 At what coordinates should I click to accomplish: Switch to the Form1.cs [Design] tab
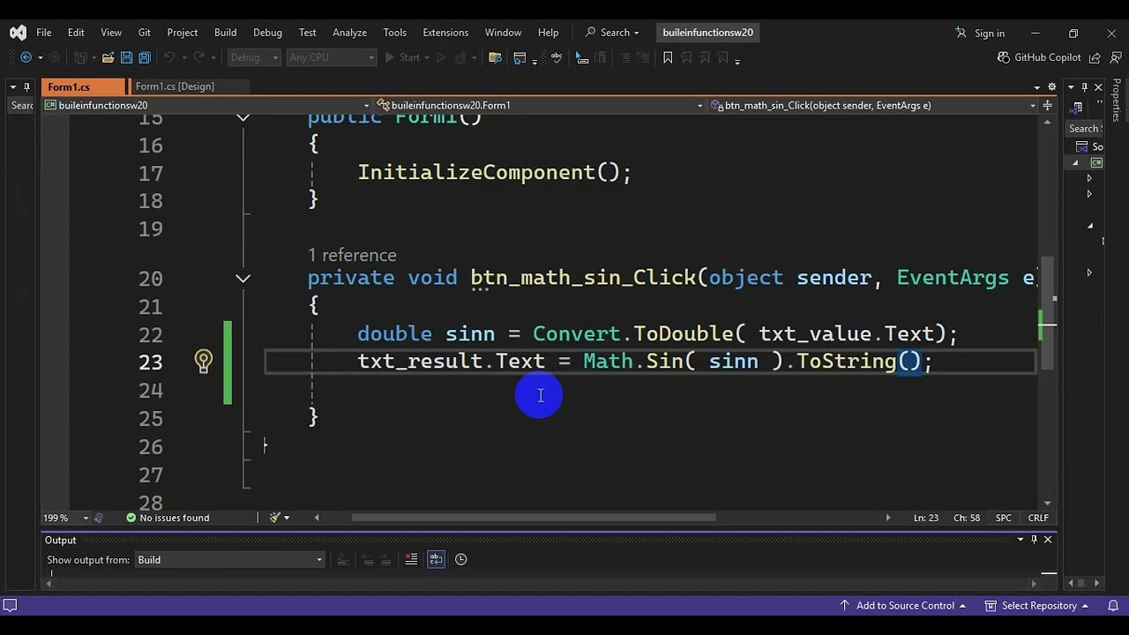pos(175,86)
